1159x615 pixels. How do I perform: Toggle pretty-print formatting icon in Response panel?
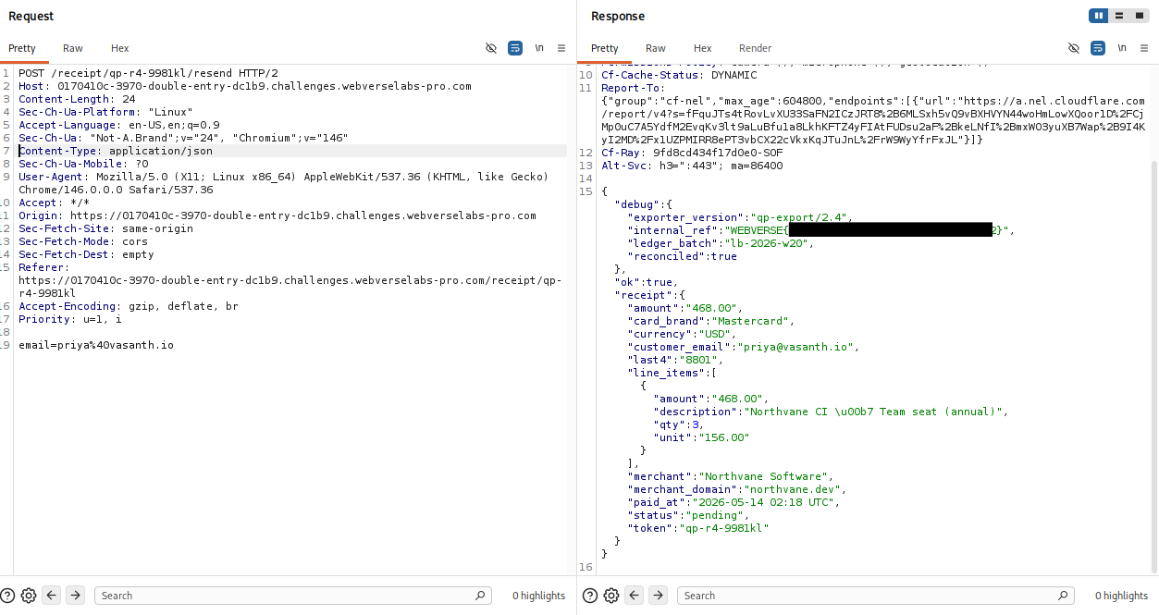point(1098,48)
